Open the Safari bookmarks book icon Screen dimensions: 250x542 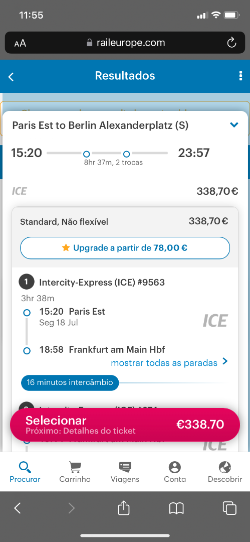click(x=176, y=508)
